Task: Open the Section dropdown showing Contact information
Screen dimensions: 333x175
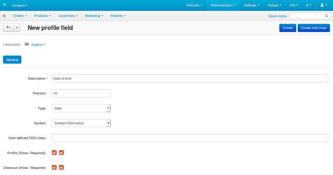Action: click(81, 123)
